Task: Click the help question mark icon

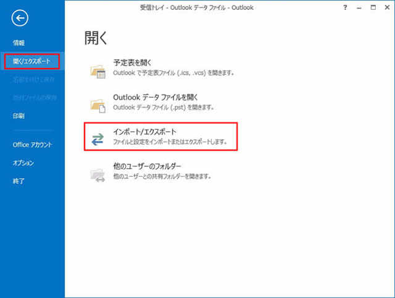Action: (x=345, y=7)
